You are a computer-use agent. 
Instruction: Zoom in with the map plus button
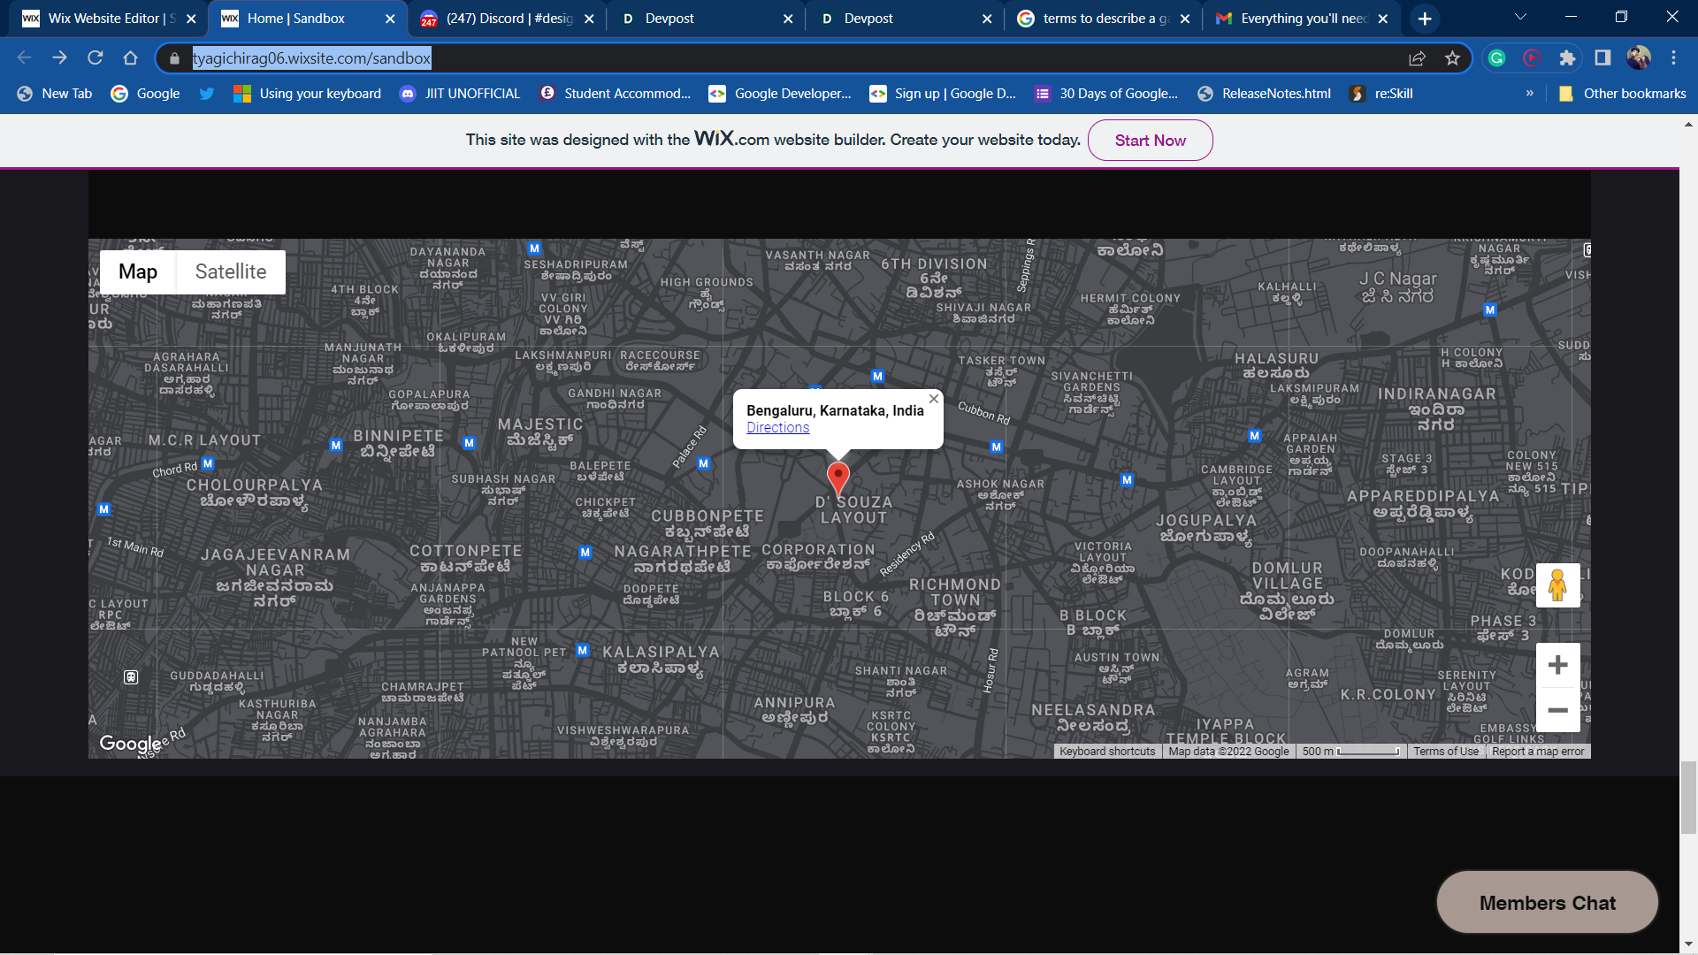(1557, 665)
